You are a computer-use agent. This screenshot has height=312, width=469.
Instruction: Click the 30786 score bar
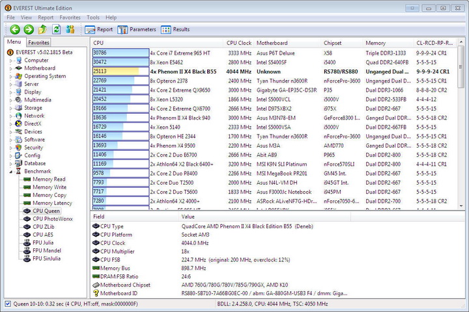[121, 53]
